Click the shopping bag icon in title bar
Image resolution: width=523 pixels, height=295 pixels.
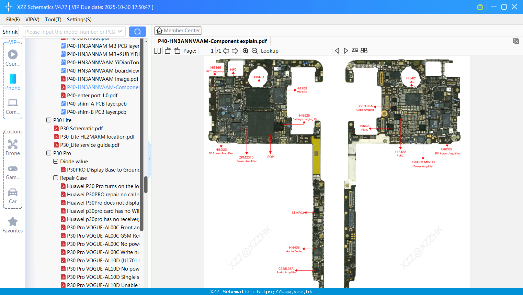click(480, 7)
